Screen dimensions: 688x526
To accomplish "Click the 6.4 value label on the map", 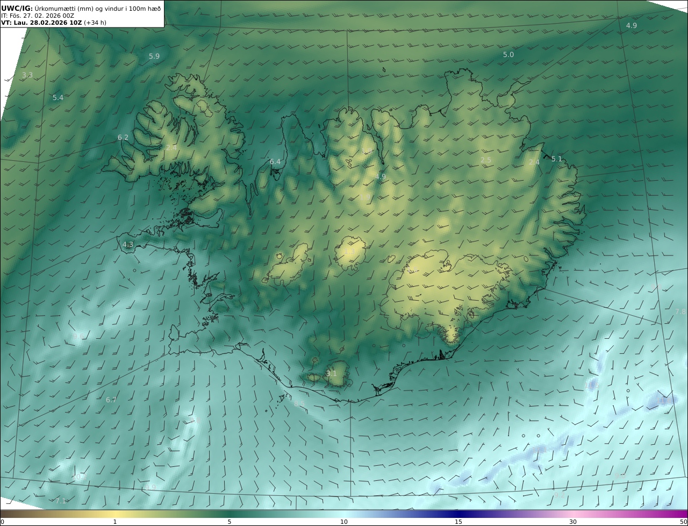I will (275, 162).
